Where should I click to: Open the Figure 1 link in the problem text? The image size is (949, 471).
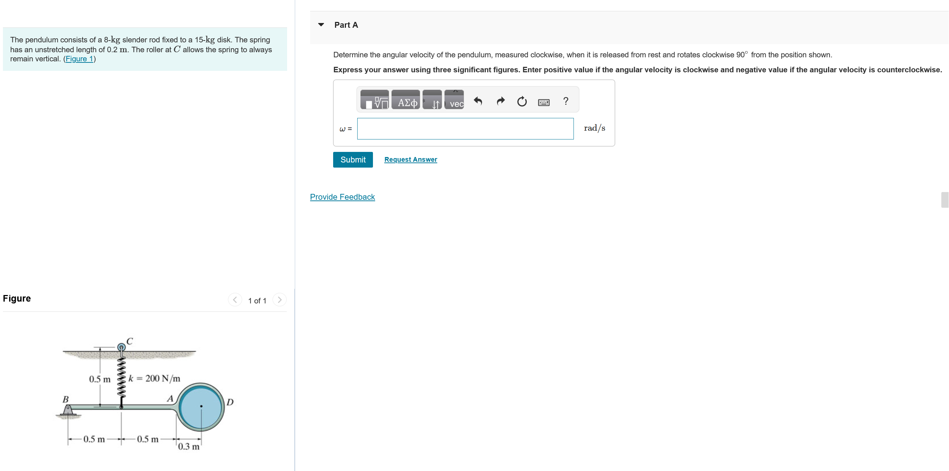click(x=79, y=59)
